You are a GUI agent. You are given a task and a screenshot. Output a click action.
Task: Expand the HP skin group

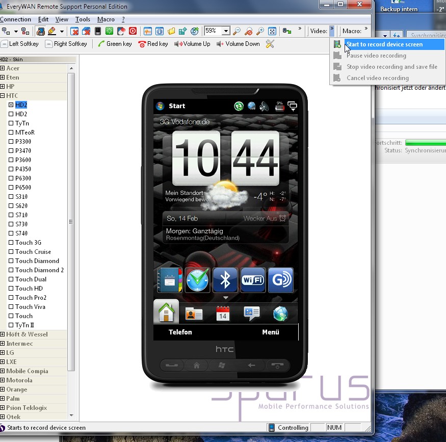[x=2, y=87]
